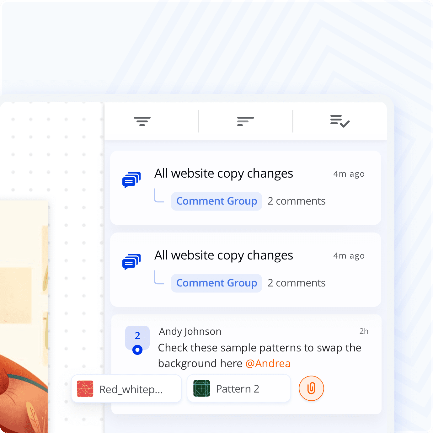The height and width of the screenshot is (433, 433).
Task: Click the second Comment Group tag
Action: pos(216,283)
